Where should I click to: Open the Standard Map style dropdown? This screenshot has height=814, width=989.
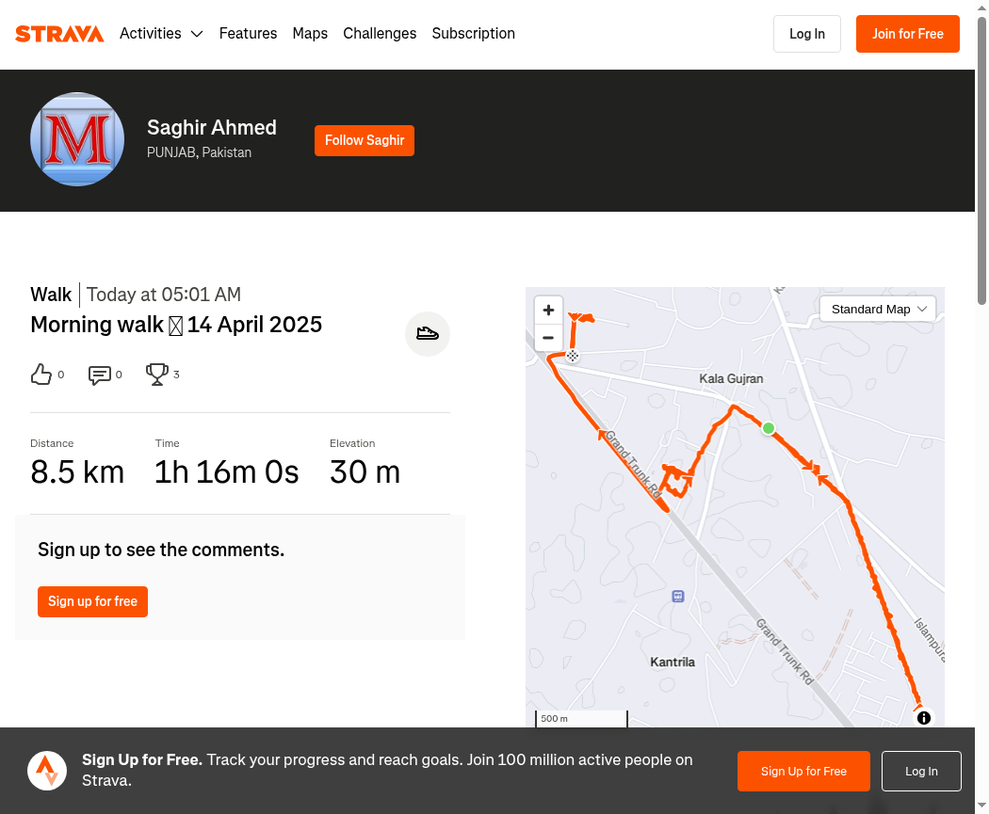click(x=877, y=309)
